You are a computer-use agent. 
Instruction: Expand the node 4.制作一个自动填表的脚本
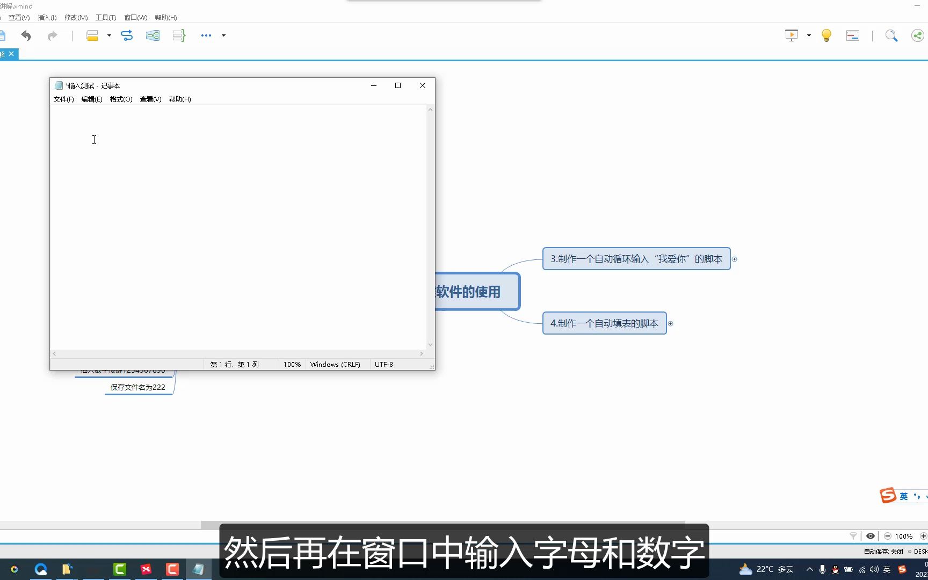coord(670,323)
